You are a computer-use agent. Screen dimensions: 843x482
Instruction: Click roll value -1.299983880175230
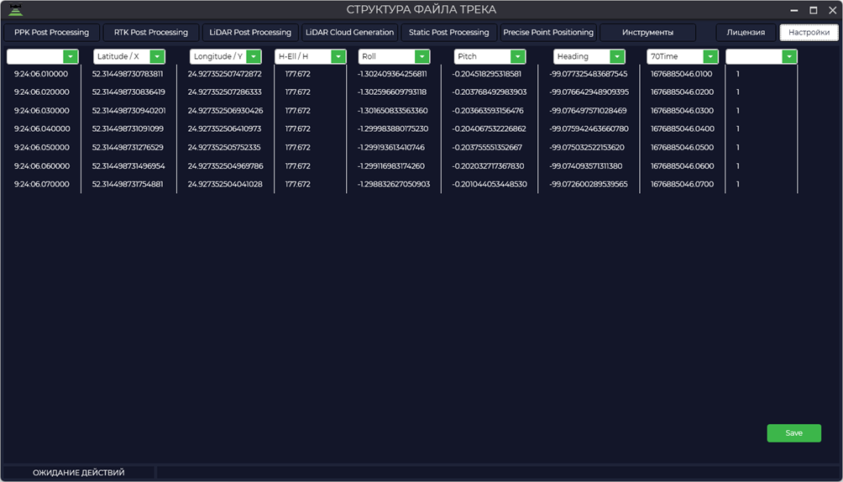tap(392, 129)
